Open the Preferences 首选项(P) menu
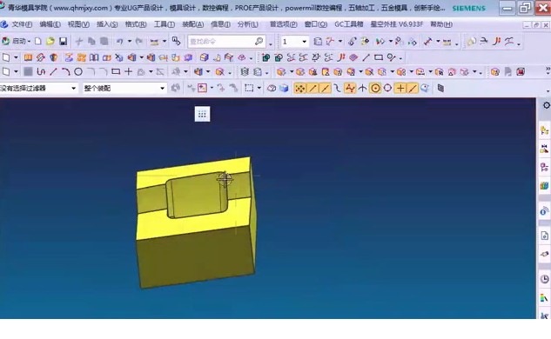This screenshot has height=339, width=551. pos(283,24)
